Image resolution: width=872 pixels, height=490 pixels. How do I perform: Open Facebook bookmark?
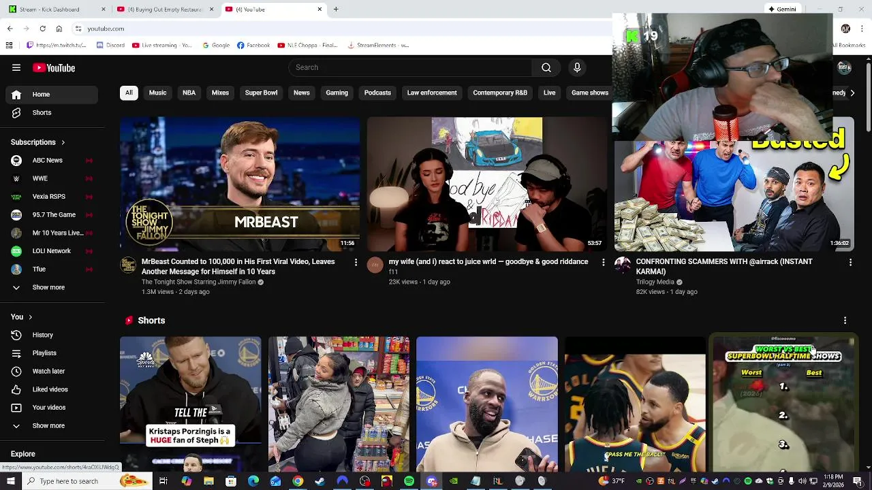[x=253, y=45]
